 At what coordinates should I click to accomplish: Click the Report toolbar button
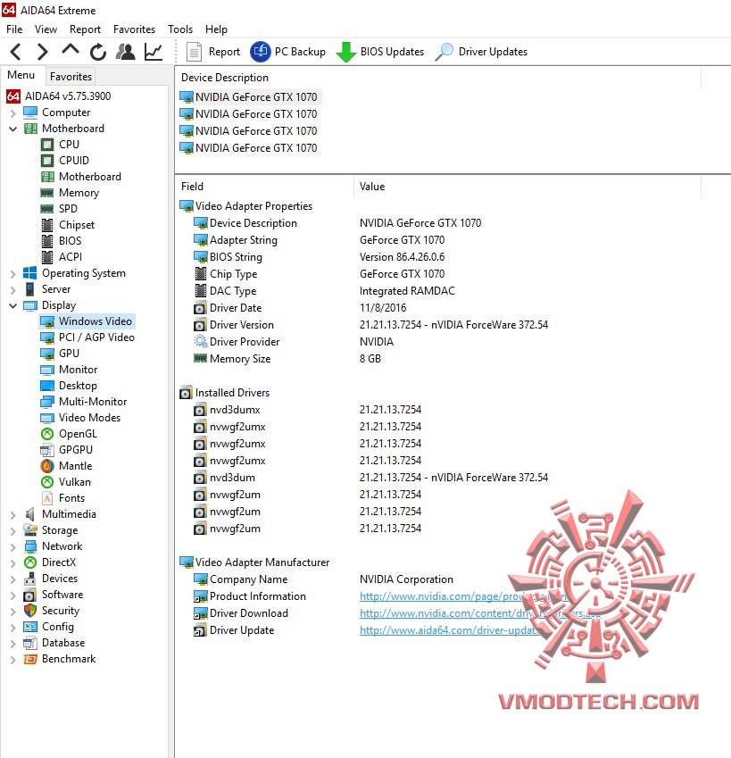(x=213, y=52)
